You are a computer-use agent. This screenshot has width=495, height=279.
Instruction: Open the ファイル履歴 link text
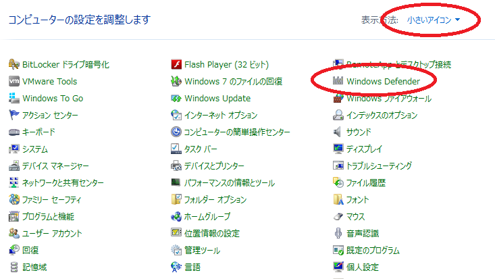coord(366,182)
